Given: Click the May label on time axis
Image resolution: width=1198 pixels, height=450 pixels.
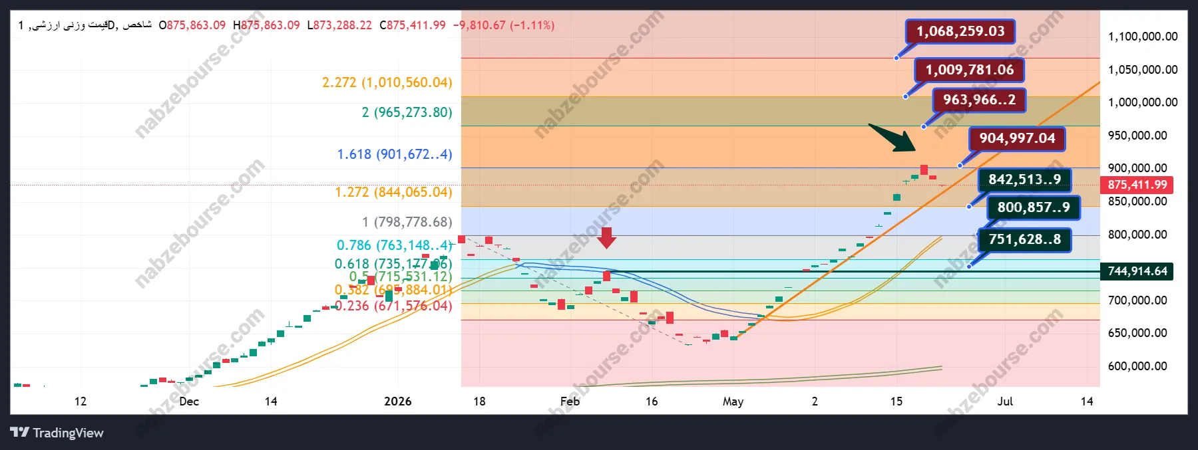Looking at the screenshot, I should tap(733, 401).
